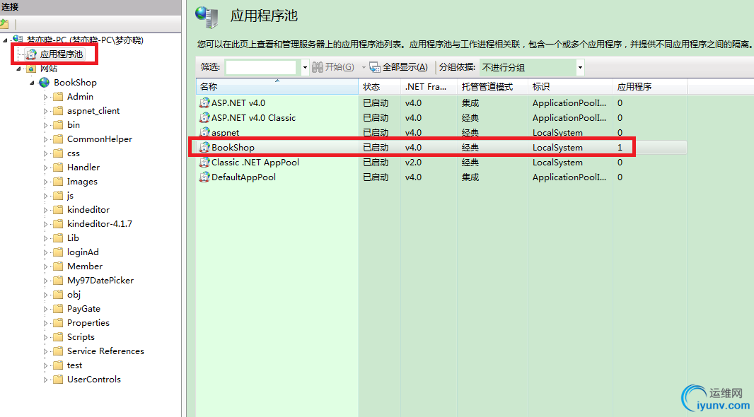This screenshot has width=754, height=417.
Task: Click the Application Pools page header icon
Action: pos(205,16)
